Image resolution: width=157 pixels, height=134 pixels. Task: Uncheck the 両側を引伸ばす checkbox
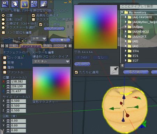click(33, 15)
